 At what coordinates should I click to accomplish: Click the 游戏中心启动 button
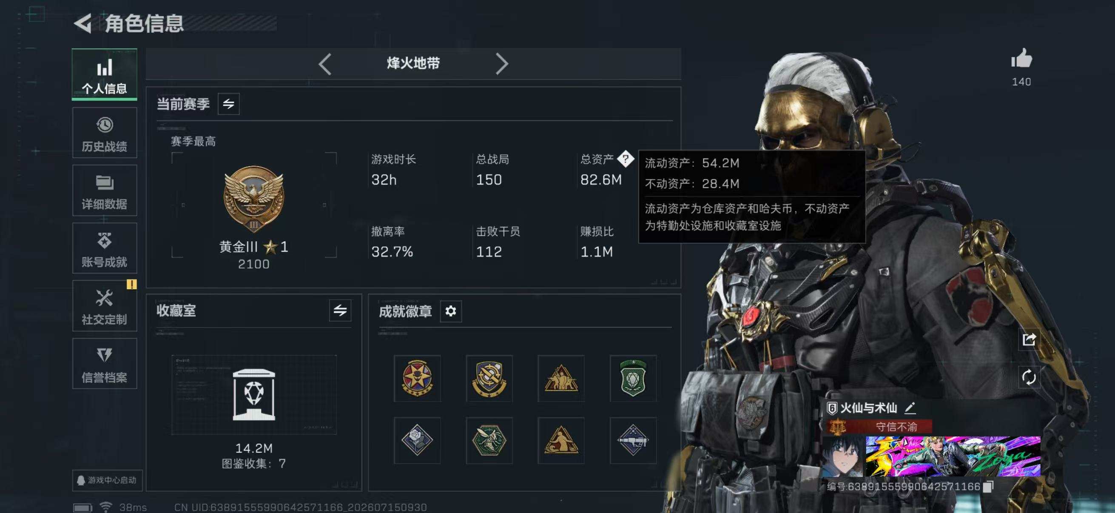pyautogui.click(x=107, y=480)
